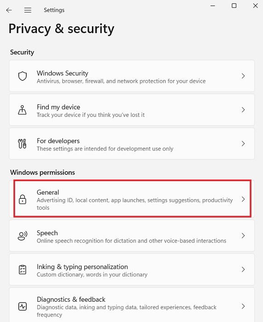Expand the For developers chevron
The width and height of the screenshot is (263, 322).
pos(243,144)
